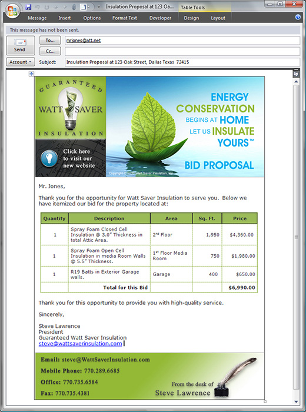Click the vertical scrollbar thumb
306x412 pixels.
pyautogui.click(x=296, y=237)
